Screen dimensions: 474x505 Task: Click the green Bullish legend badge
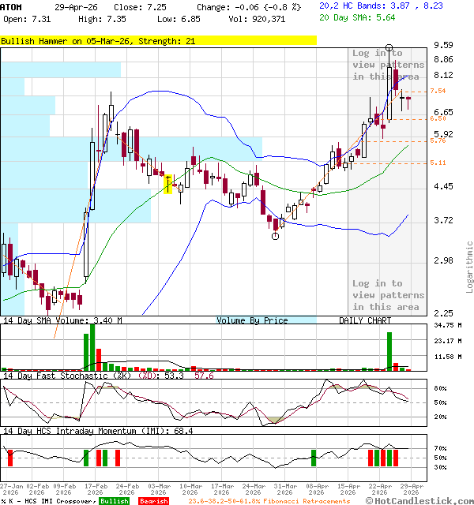coord(114,500)
